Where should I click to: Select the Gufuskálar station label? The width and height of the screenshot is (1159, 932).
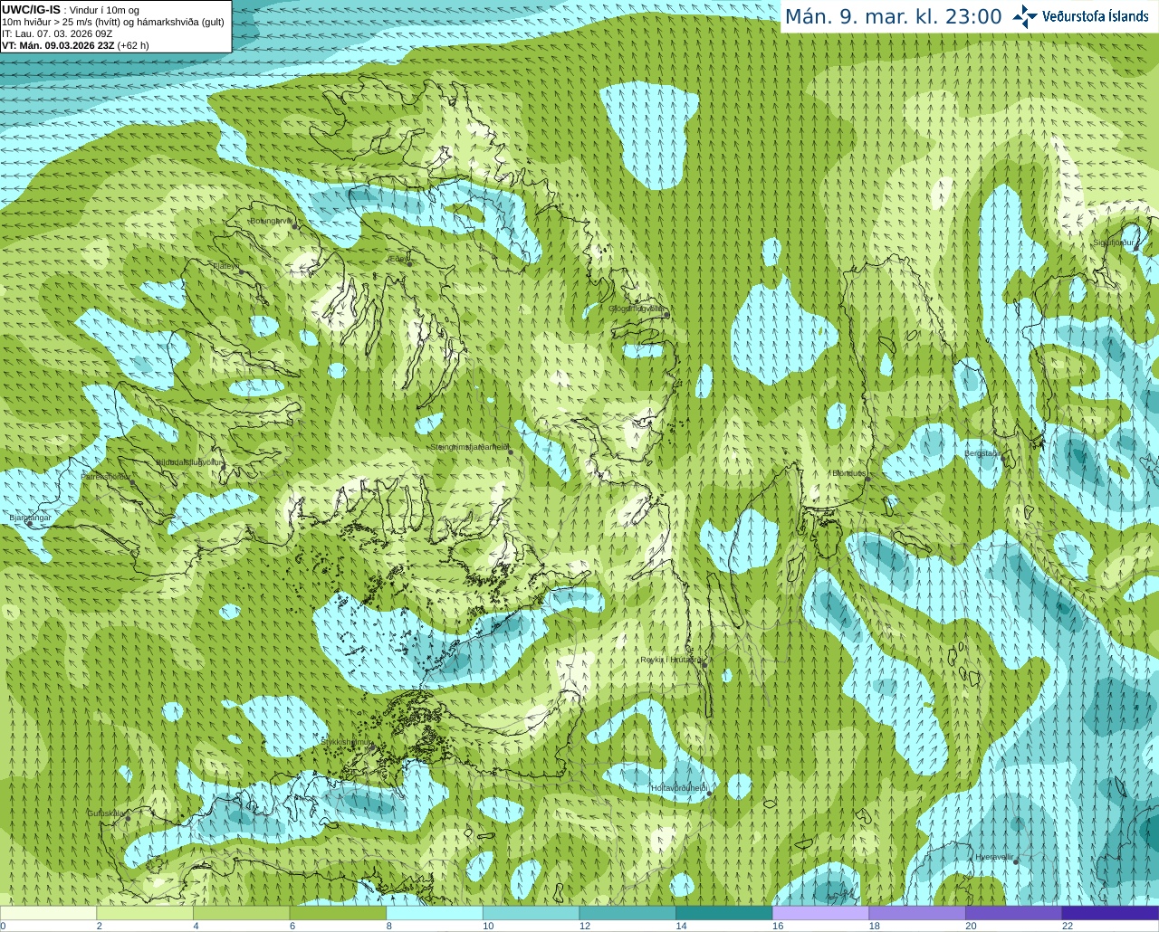tap(105, 813)
